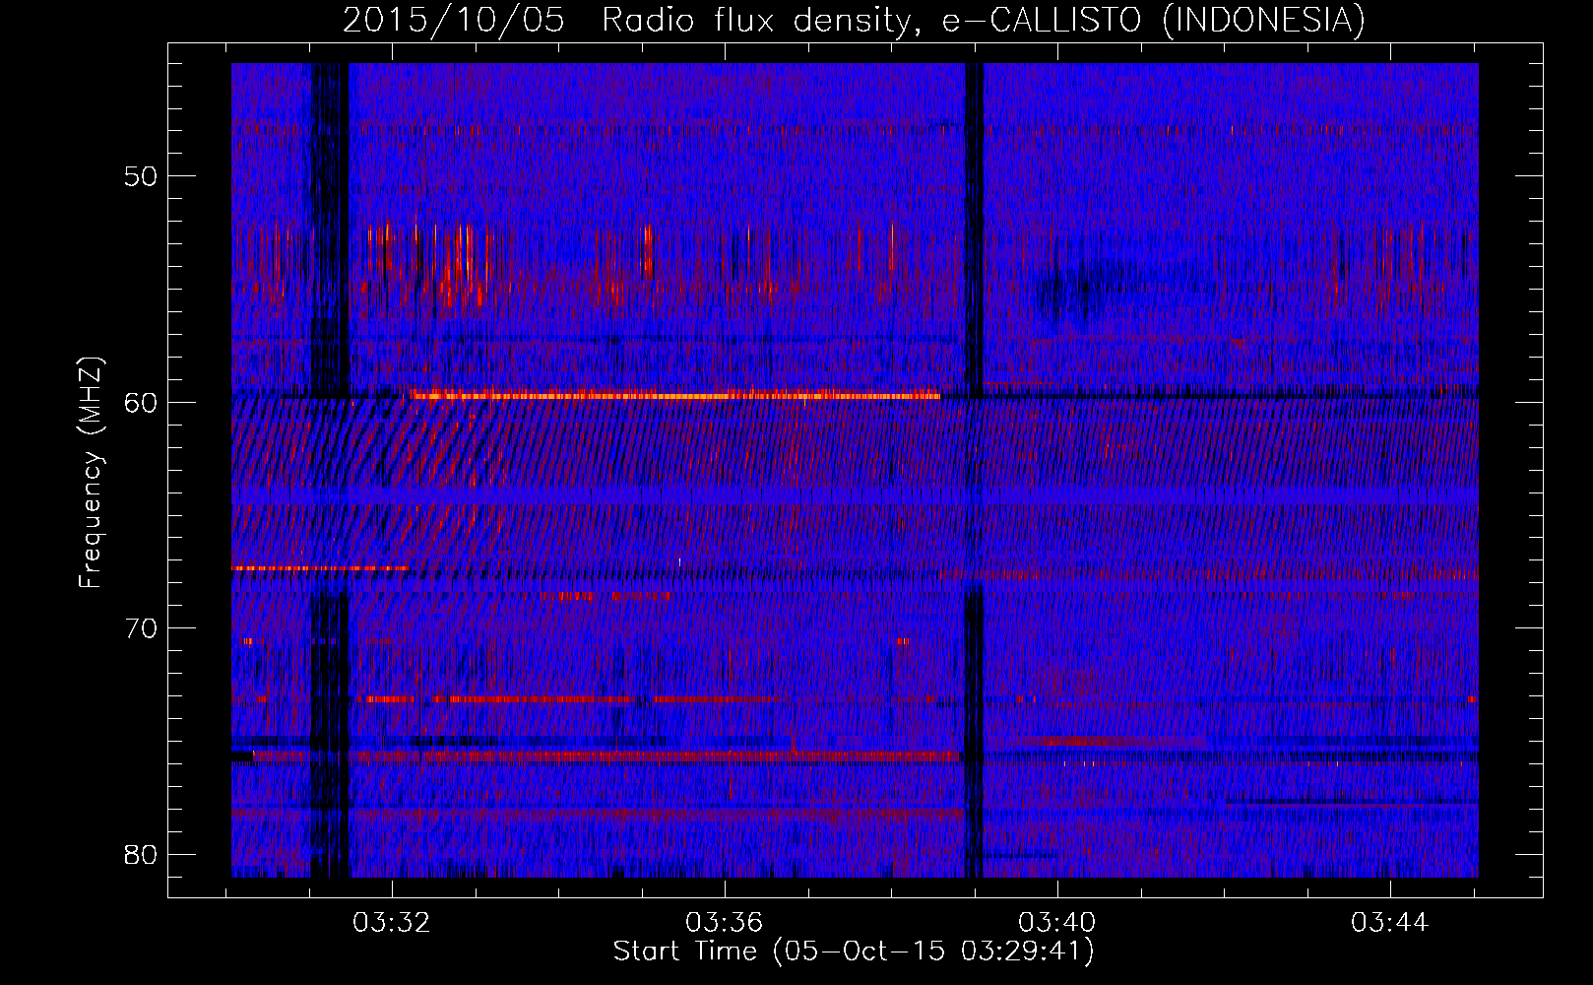Click the "Start Time (05-Oct-15 03:29:41)" axis label

854,952
